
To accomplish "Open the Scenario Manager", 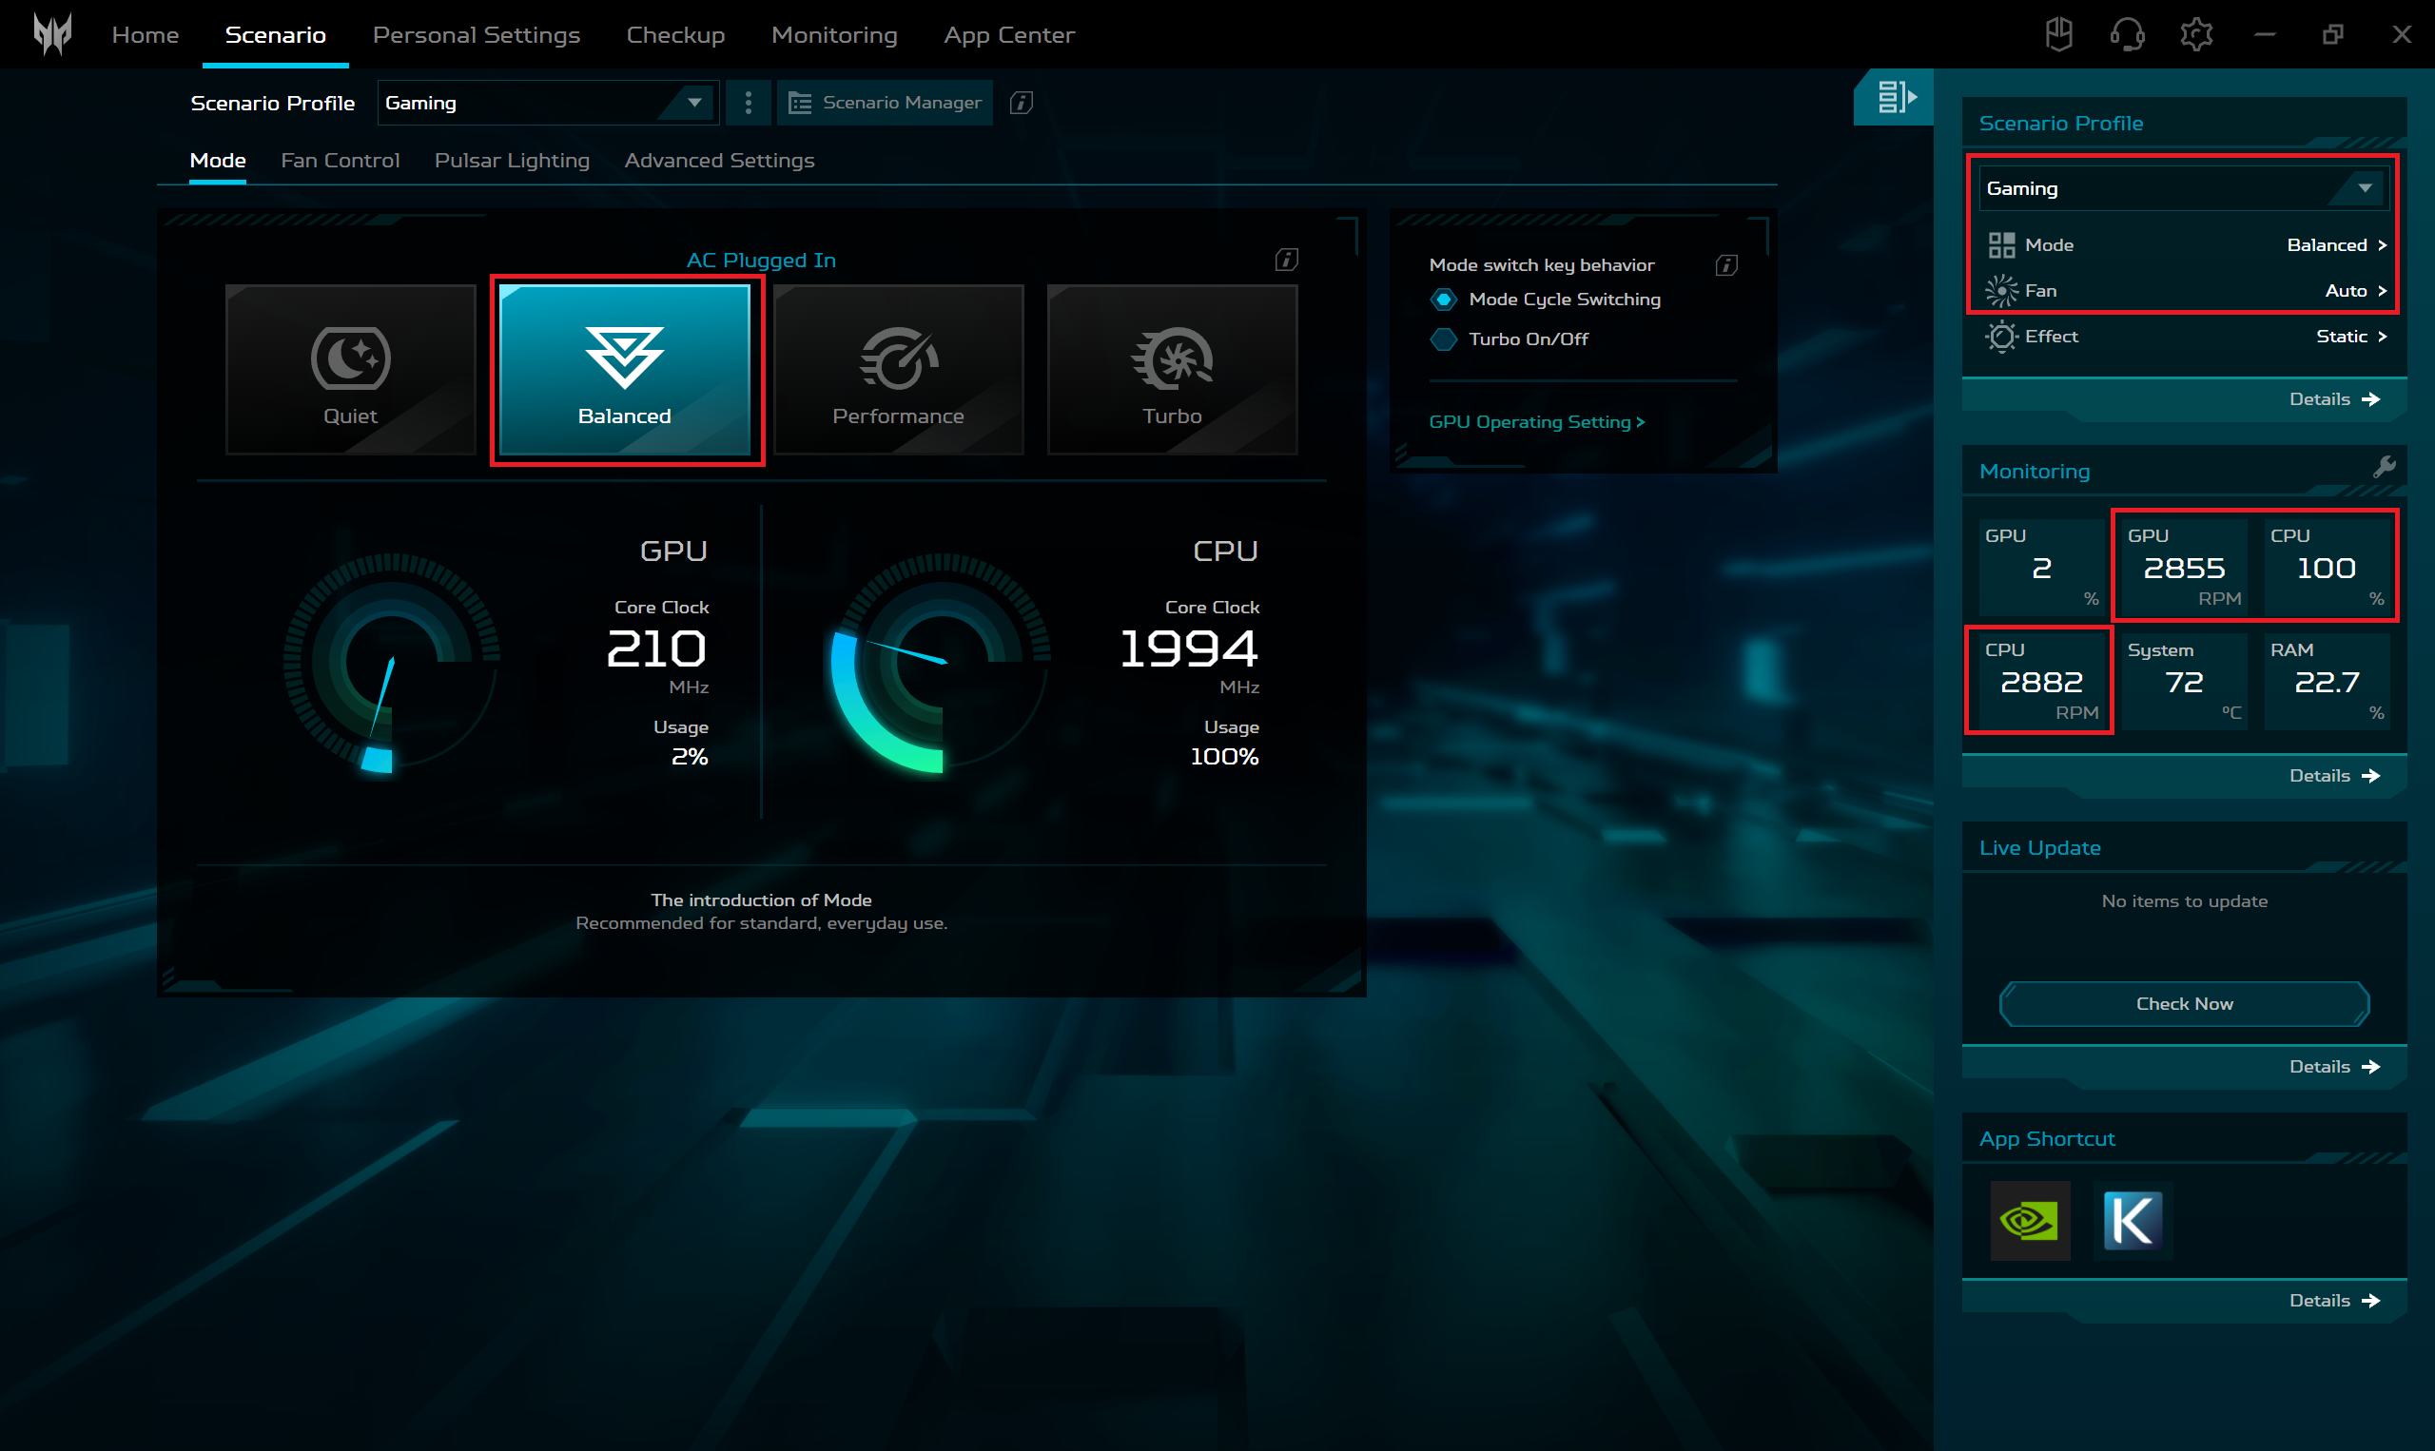I will click(883, 102).
